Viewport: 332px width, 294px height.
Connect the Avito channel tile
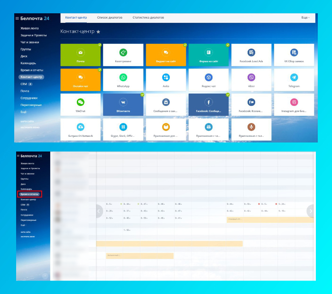(x=166, y=80)
